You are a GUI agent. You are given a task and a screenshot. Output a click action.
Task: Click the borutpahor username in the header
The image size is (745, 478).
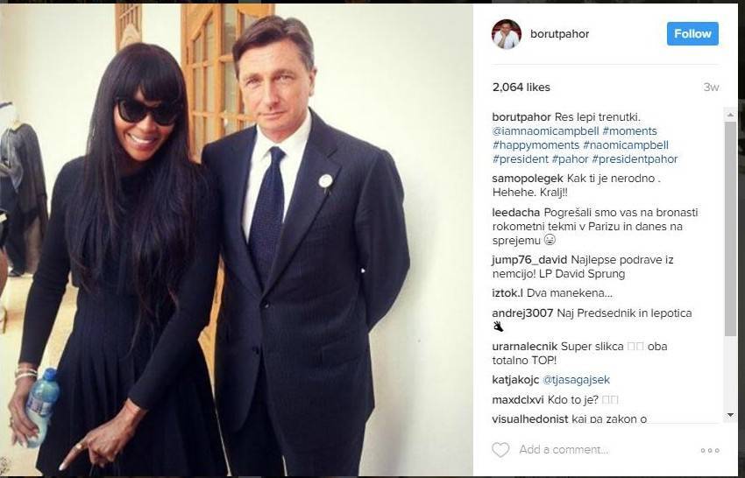coord(559,33)
